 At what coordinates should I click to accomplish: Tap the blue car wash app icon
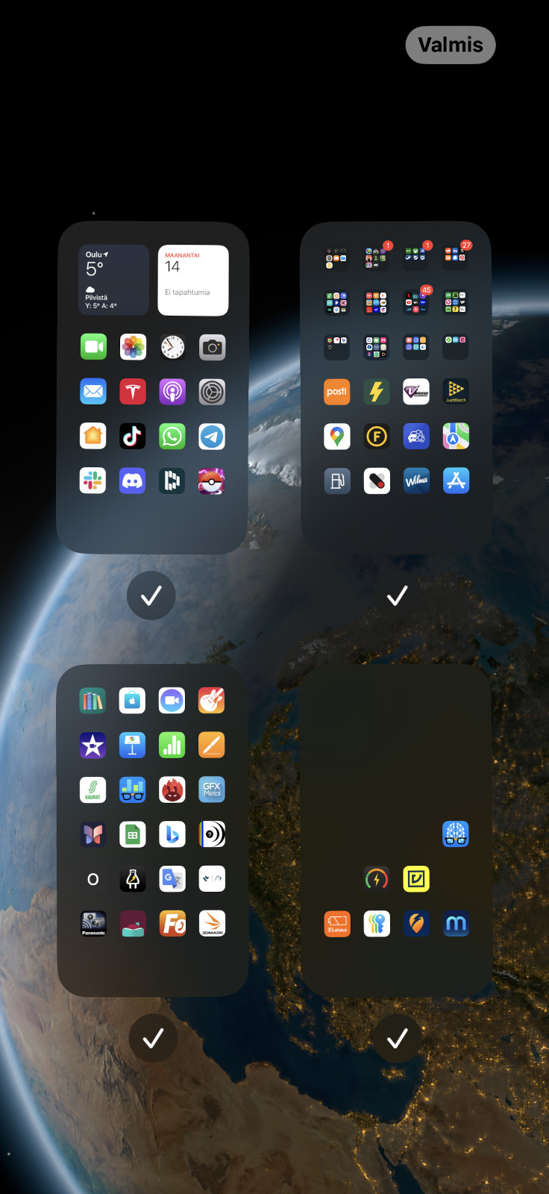pyautogui.click(x=416, y=437)
